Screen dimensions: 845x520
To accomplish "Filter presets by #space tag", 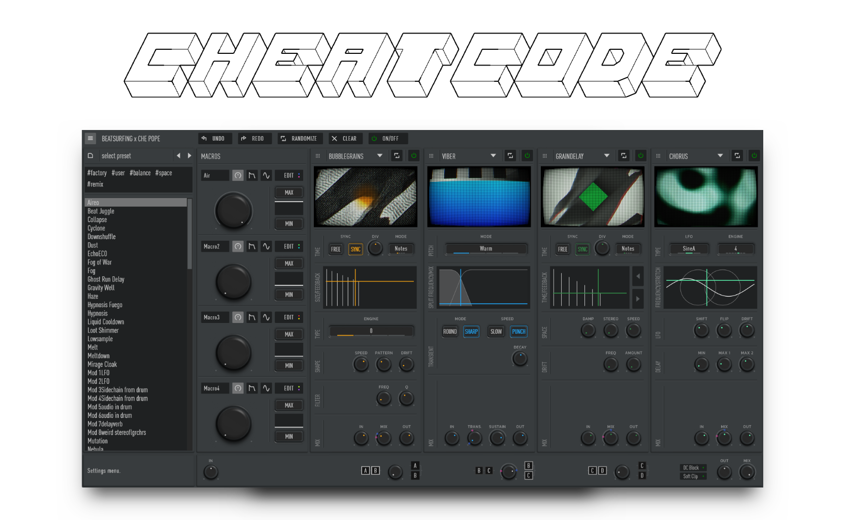I will [x=164, y=173].
